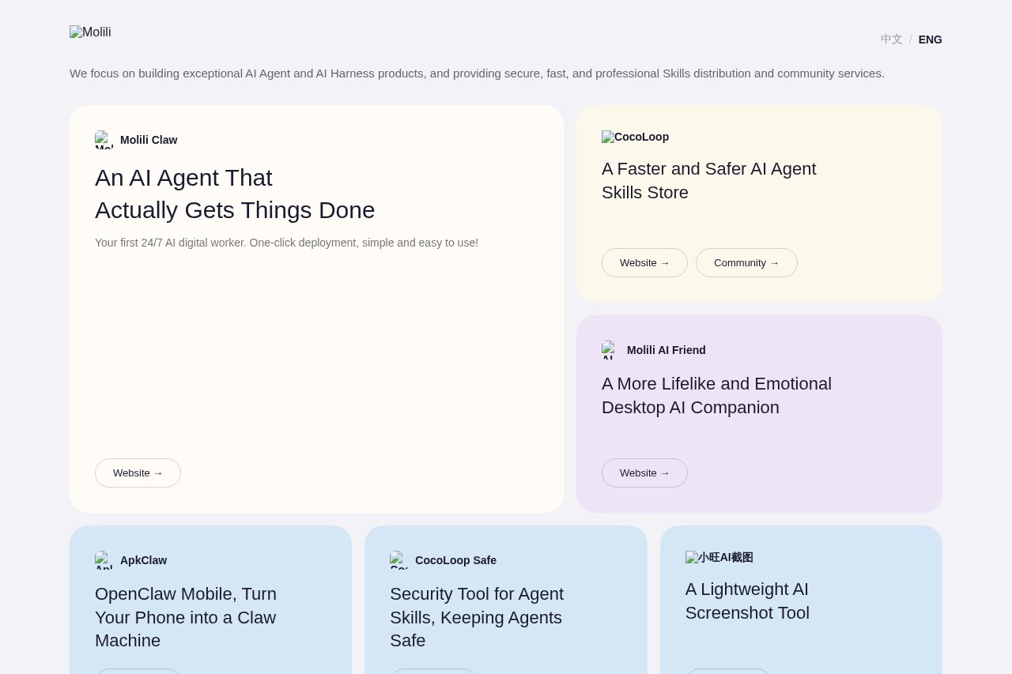The width and height of the screenshot is (1012, 674).
Task: Click the CocoLoop Safe icon
Action: (399, 560)
